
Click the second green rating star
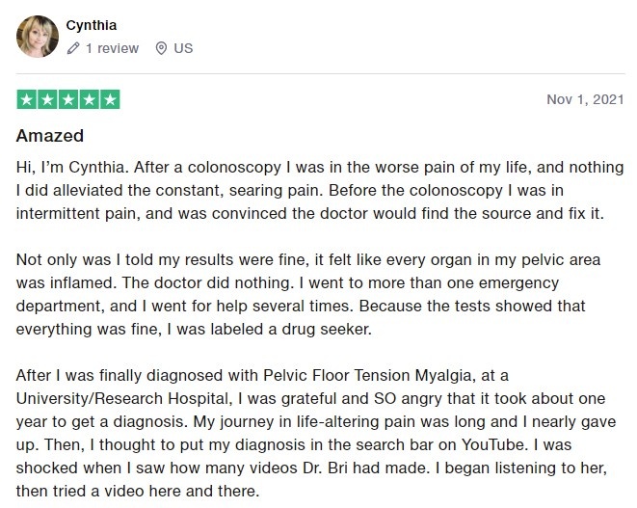(x=47, y=99)
